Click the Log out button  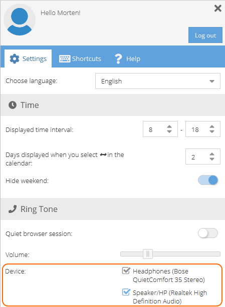[x=205, y=35]
